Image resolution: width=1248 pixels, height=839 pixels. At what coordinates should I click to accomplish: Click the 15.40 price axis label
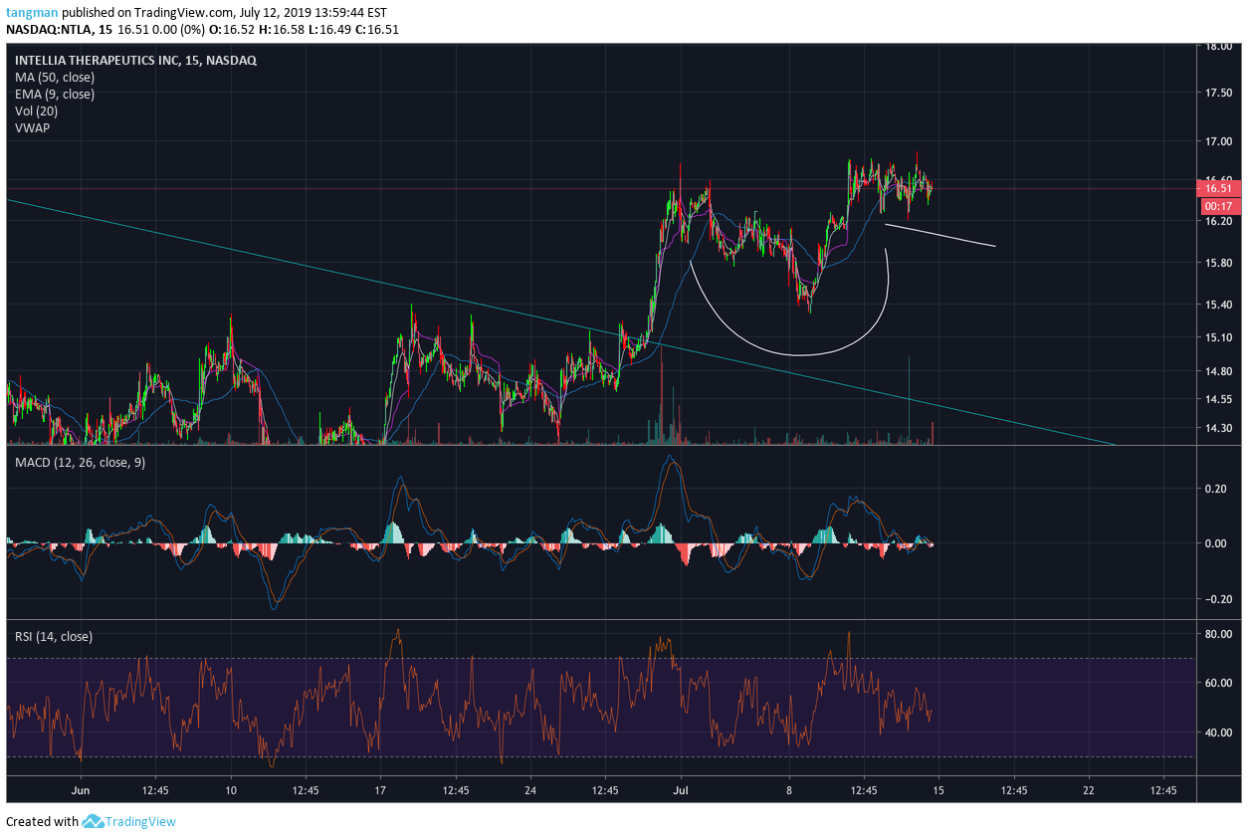pos(1219,305)
